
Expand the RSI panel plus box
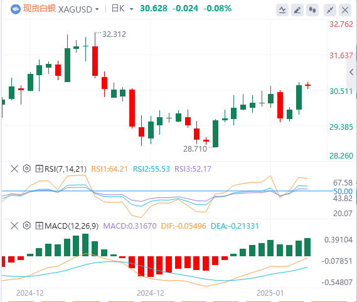pyautogui.click(x=39, y=169)
